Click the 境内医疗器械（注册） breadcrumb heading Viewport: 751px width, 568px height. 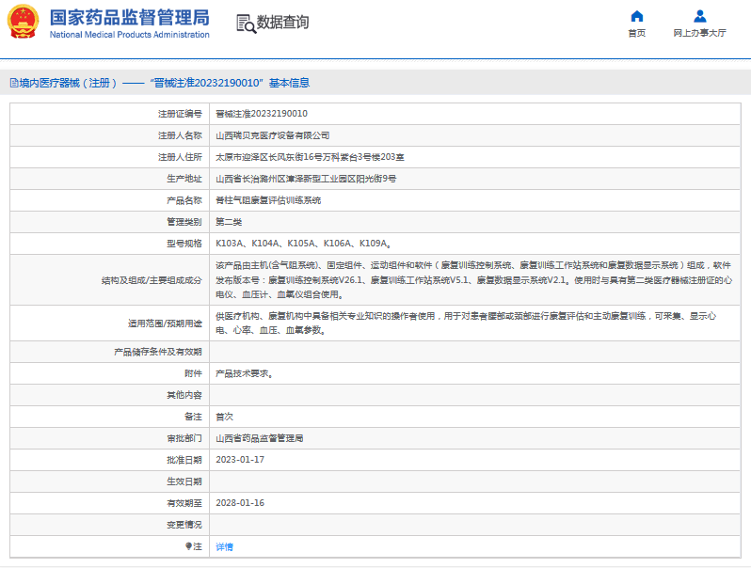pos(68,84)
